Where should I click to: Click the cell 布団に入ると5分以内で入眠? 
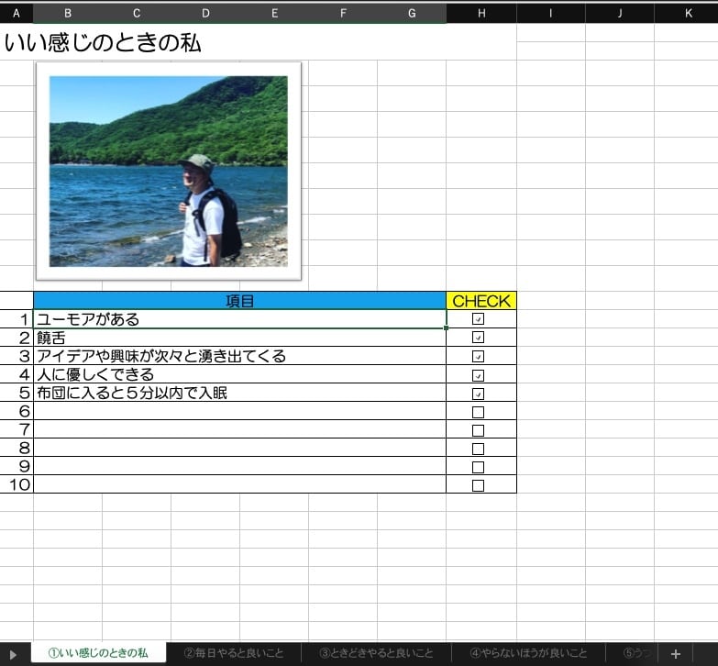(x=239, y=393)
